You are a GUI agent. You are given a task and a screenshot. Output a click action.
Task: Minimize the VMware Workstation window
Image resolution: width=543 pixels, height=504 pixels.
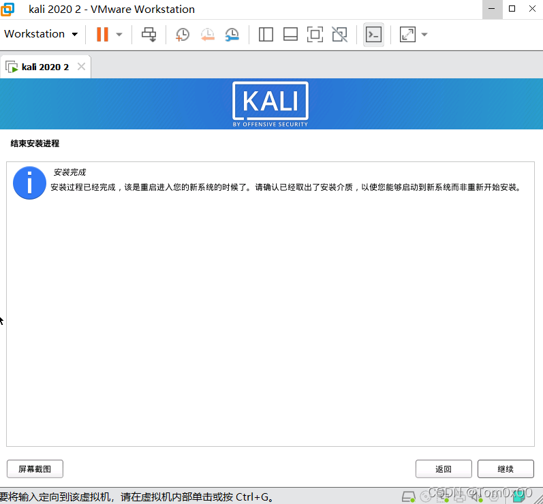click(492, 9)
